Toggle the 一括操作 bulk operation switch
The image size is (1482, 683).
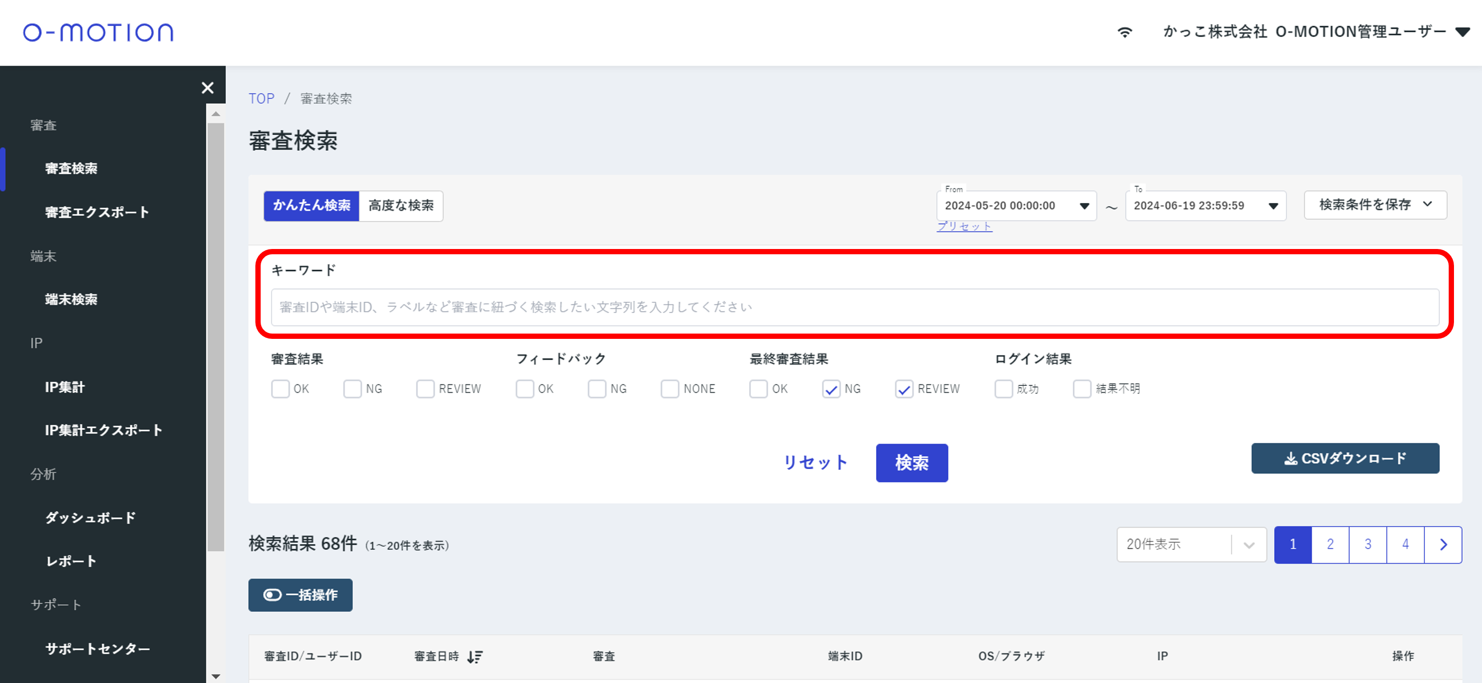coord(300,595)
